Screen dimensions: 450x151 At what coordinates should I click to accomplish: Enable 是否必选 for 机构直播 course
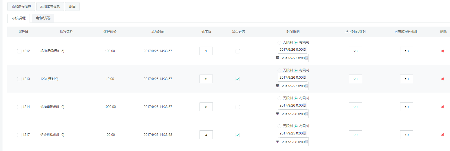pos(238,107)
